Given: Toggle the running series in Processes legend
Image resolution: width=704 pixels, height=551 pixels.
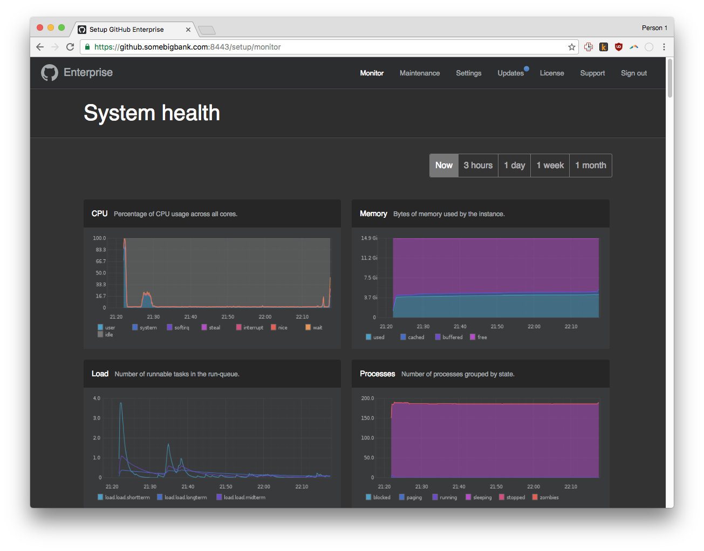Looking at the screenshot, I should (x=445, y=497).
